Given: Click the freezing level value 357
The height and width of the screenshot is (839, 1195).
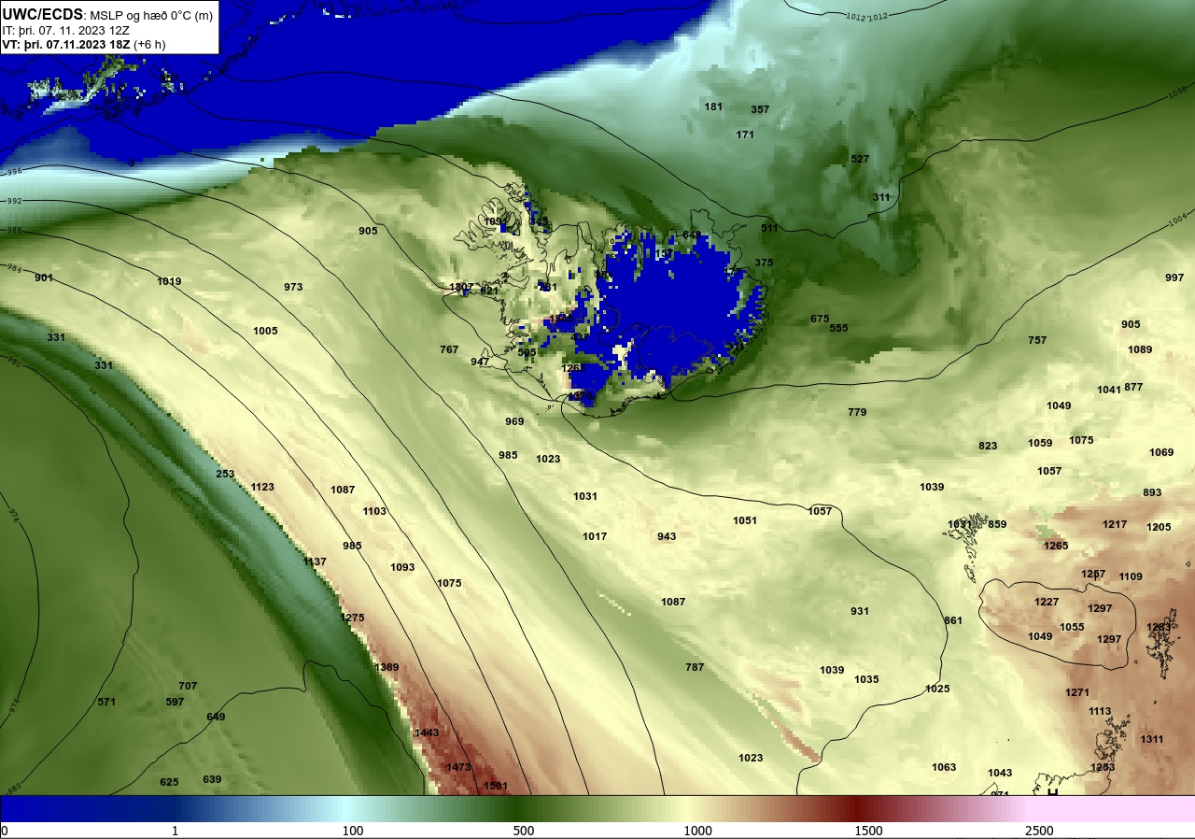Looking at the screenshot, I should [x=760, y=109].
